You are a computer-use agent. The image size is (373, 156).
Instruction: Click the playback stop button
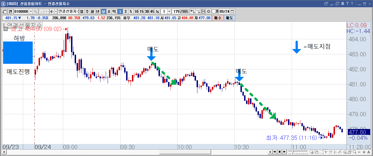[x=280, y=152]
